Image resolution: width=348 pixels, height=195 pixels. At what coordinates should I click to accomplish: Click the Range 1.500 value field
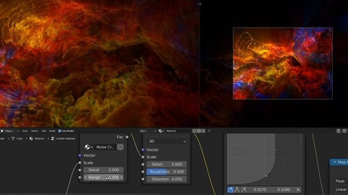pos(103,177)
